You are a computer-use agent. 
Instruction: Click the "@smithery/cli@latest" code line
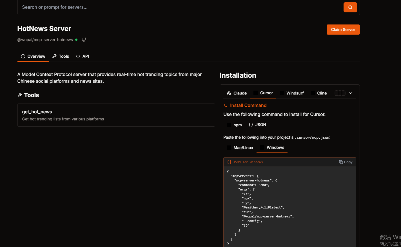click(263, 207)
